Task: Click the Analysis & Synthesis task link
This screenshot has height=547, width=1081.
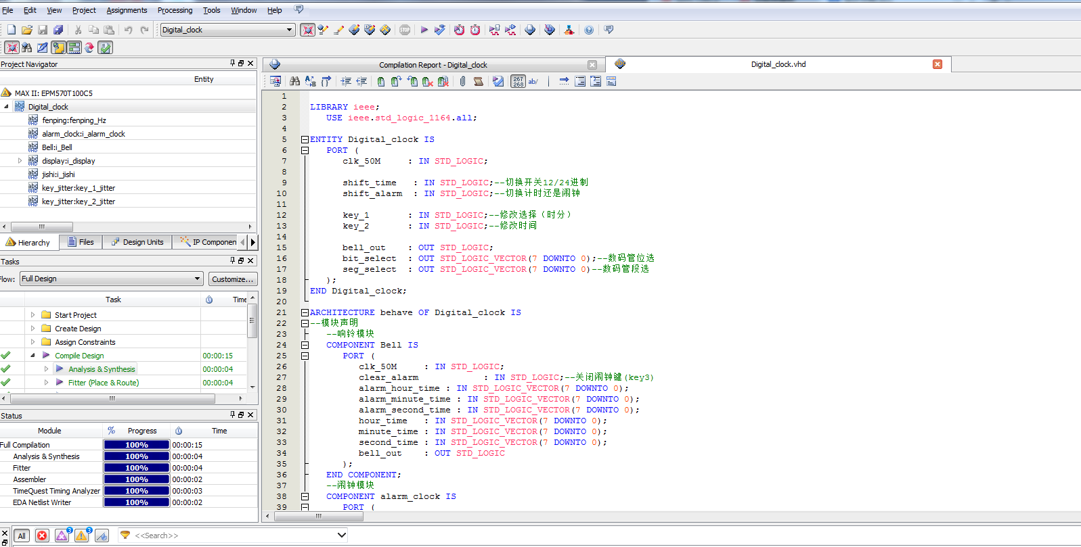Action: [x=102, y=369]
